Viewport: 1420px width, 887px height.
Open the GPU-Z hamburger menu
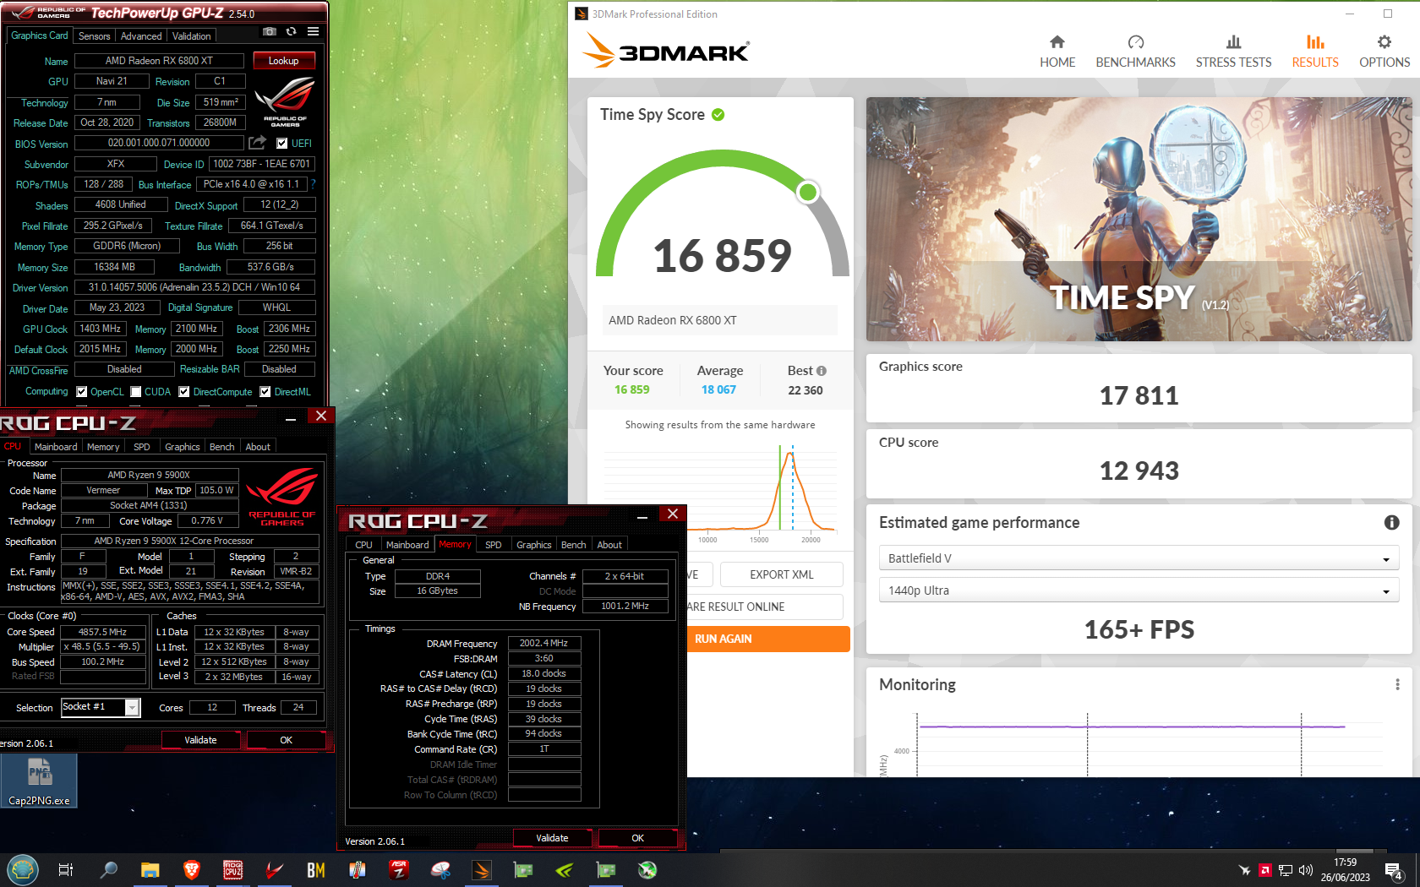313,32
